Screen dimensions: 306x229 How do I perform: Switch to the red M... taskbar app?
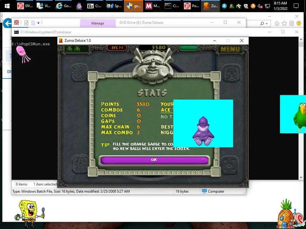[x=153, y=6]
